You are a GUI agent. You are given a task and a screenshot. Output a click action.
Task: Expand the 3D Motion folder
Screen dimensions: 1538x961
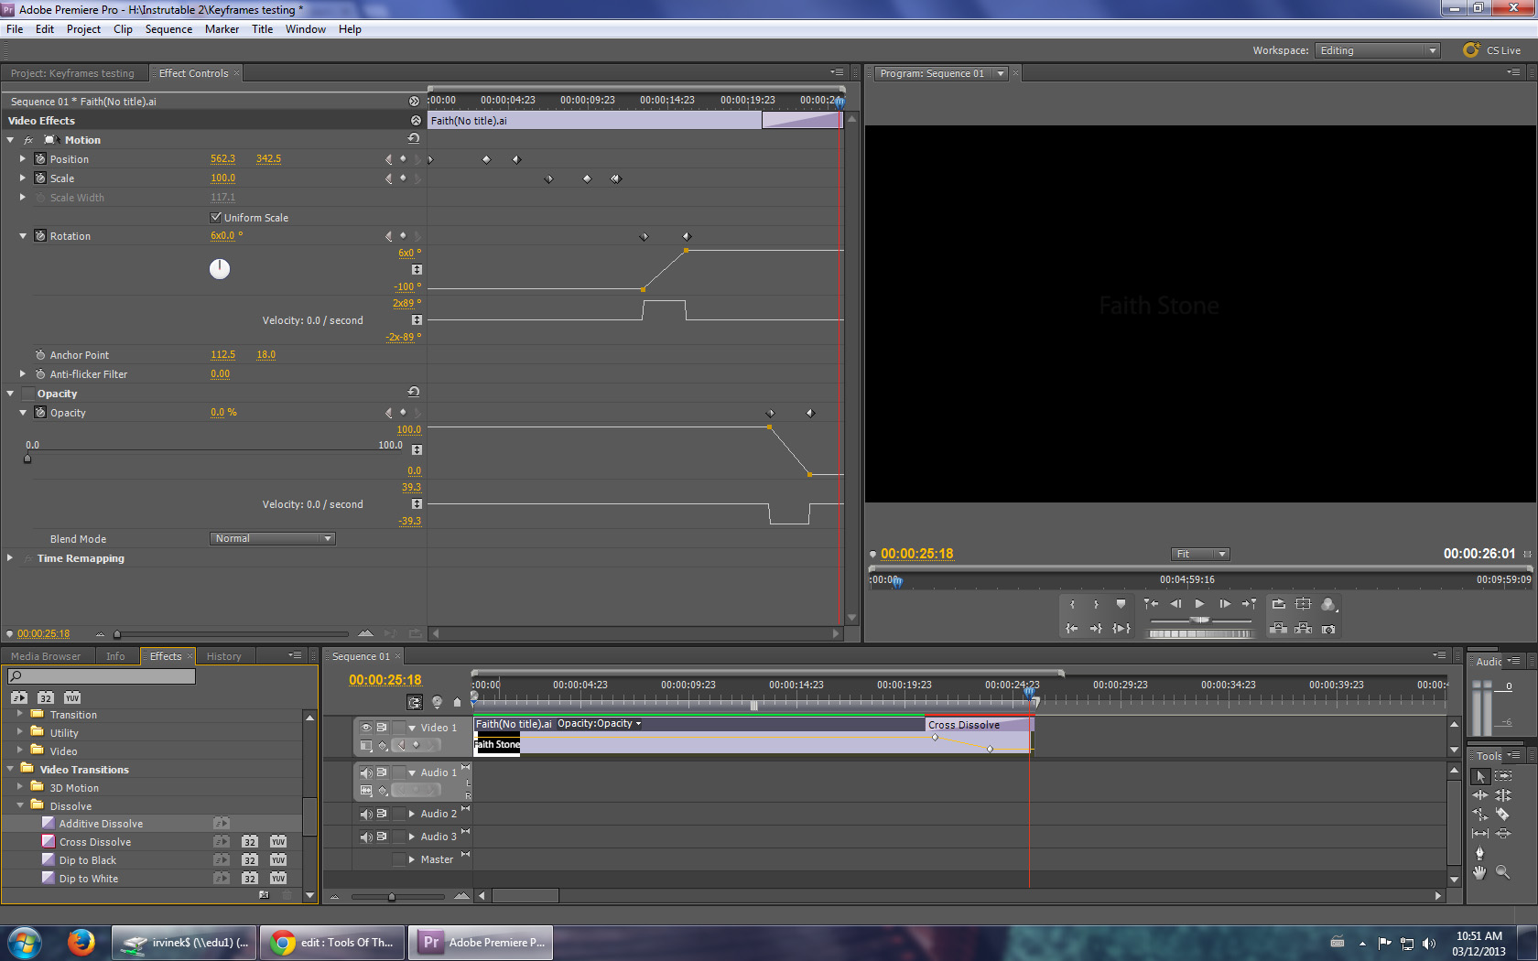[20, 786]
